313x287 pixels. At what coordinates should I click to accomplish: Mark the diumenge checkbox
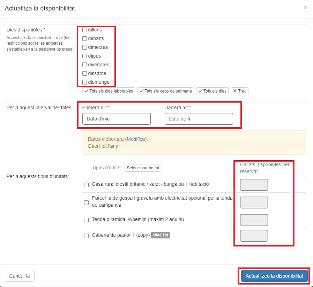85,82
